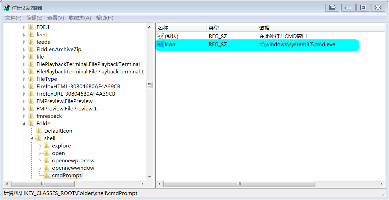Select the cmdPrompt key
The image size is (389, 200).
67,175
